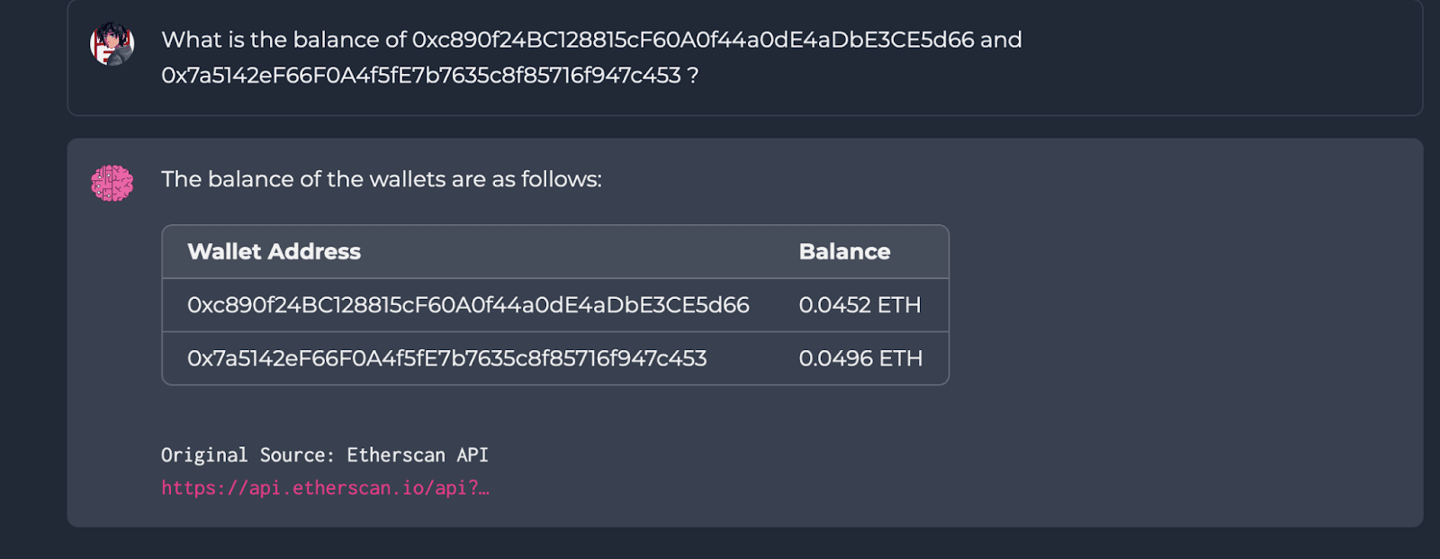This screenshot has width=1440, height=559.
Task: Select the second row of the balance table
Action: point(554,358)
